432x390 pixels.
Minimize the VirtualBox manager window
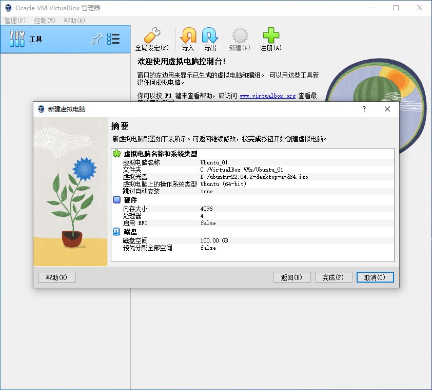point(373,8)
